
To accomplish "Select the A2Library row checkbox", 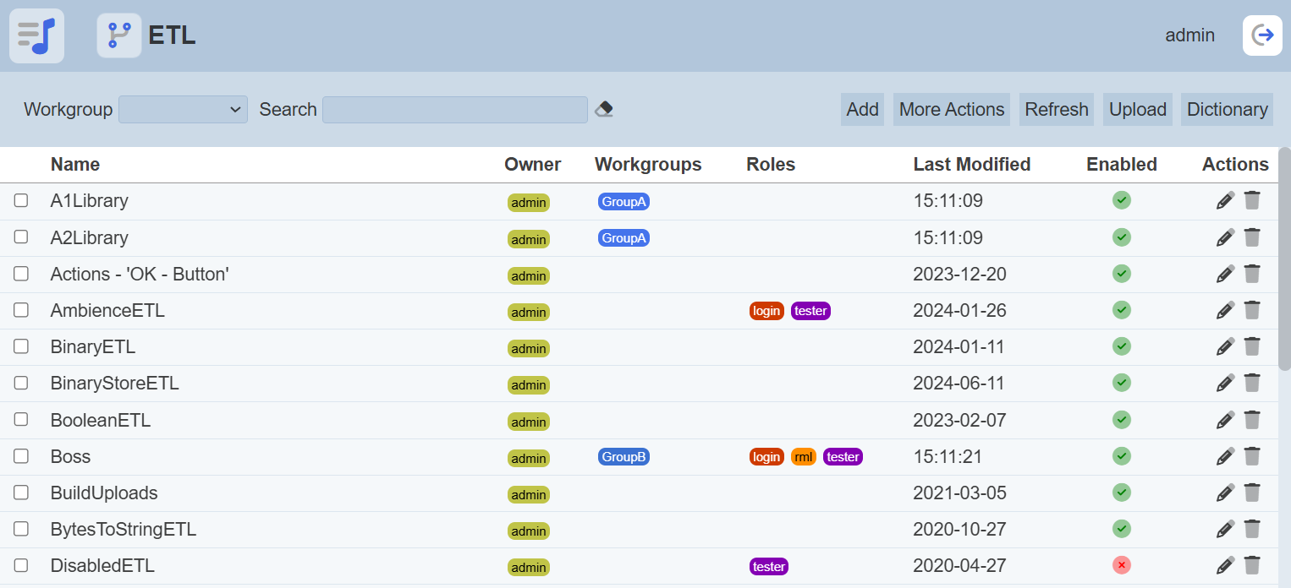I will point(21,237).
